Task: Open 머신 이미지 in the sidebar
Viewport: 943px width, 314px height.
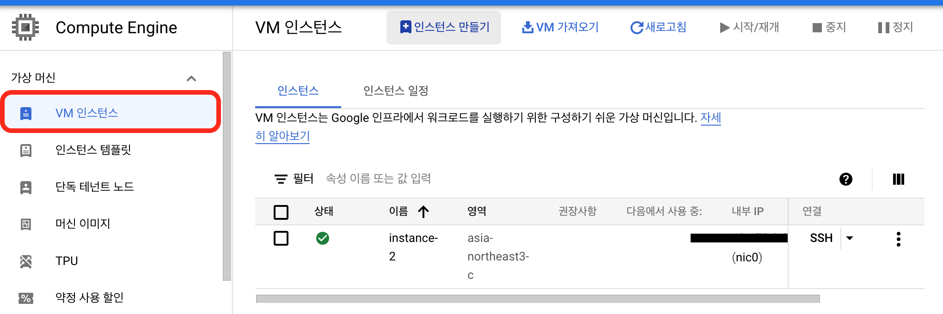Action: coord(111,224)
